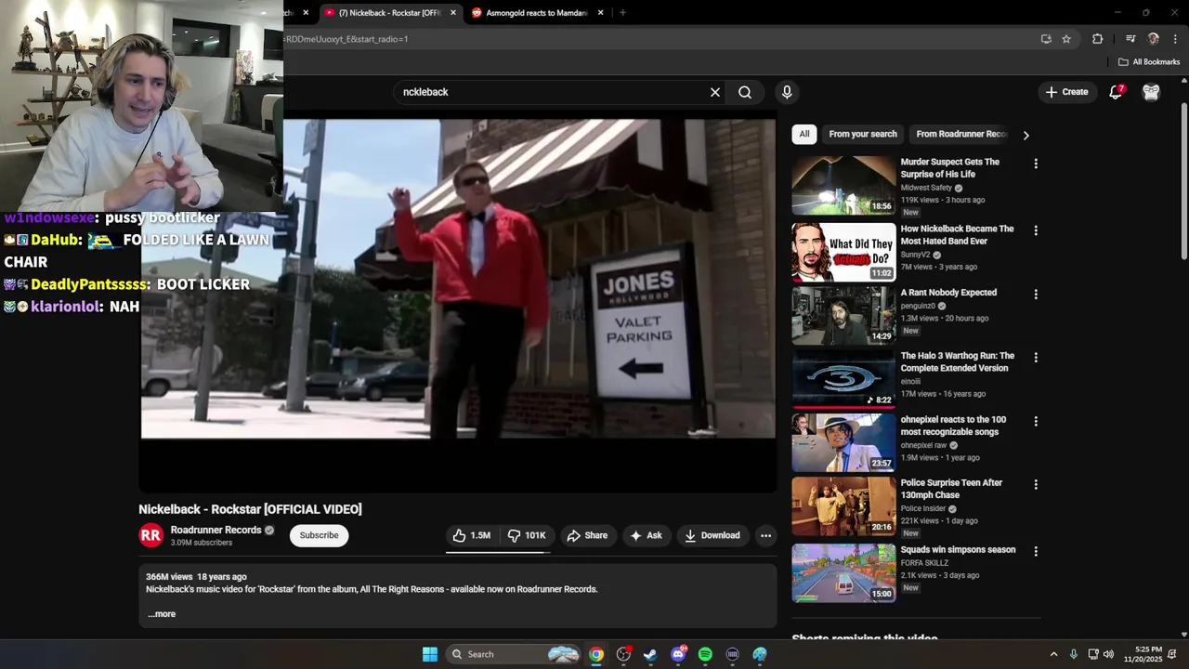Dislike the video showing 101K
This screenshot has height=669, width=1189.
[x=527, y=535]
